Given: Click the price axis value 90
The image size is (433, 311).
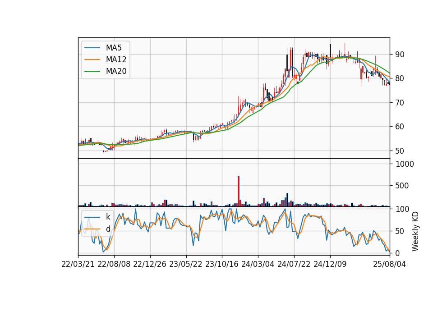Looking at the screenshot, I should [x=400, y=55].
